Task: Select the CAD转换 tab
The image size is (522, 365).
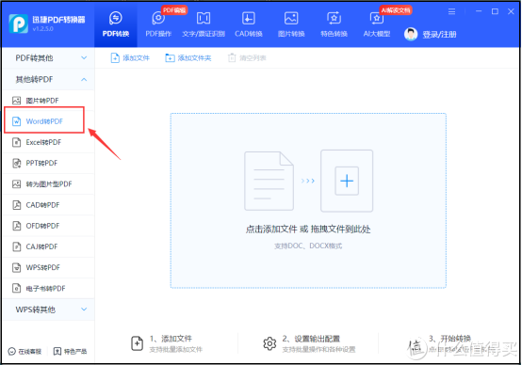Action: [249, 24]
